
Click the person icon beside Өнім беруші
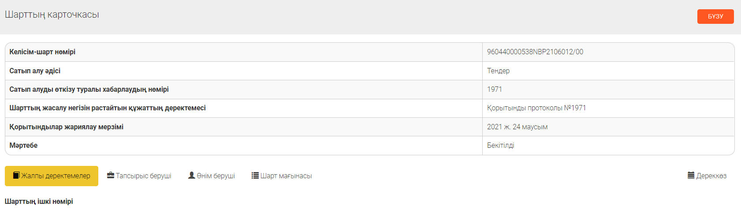(x=192, y=176)
